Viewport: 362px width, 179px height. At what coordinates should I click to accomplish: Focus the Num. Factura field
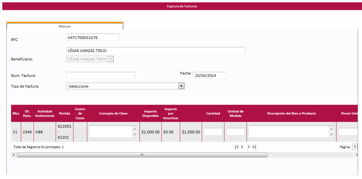point(101,75)
